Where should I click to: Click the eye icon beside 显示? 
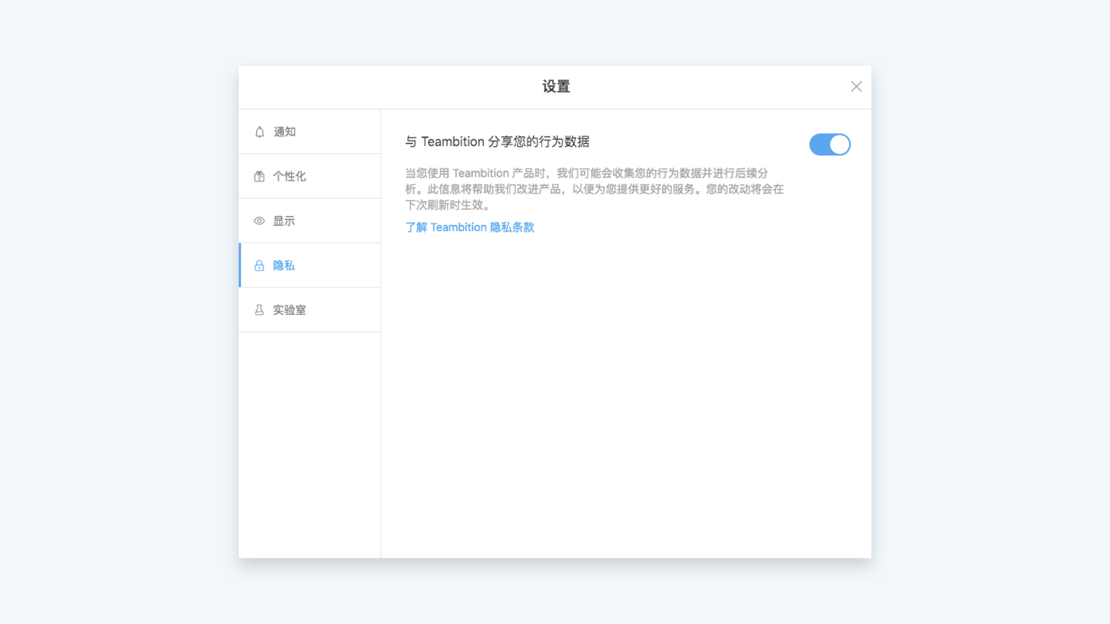pyautogui.click(x=260, y=221)
